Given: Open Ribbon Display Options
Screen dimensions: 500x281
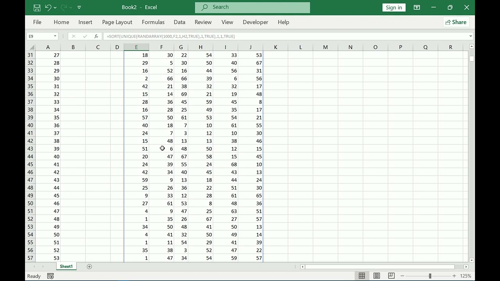Looking at the screenshot, I should point(417,7).
